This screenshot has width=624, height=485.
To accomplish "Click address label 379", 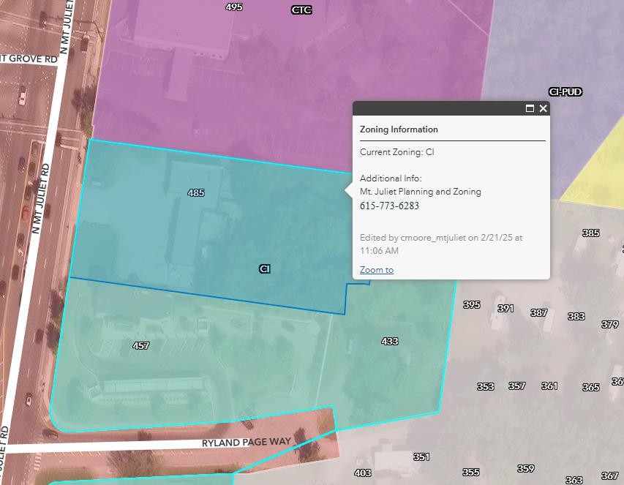I will (x=609, y=324).
